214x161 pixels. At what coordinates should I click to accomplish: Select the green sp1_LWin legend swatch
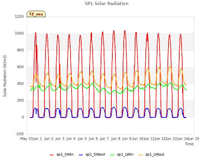[x=112, y=155]
